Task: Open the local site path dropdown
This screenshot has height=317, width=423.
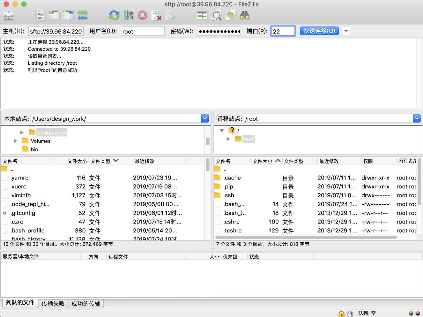Action: (205, 118)
